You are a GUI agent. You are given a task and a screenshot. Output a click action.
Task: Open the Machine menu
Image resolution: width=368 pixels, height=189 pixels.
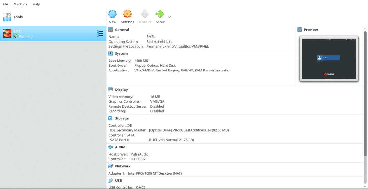point(20,4)
